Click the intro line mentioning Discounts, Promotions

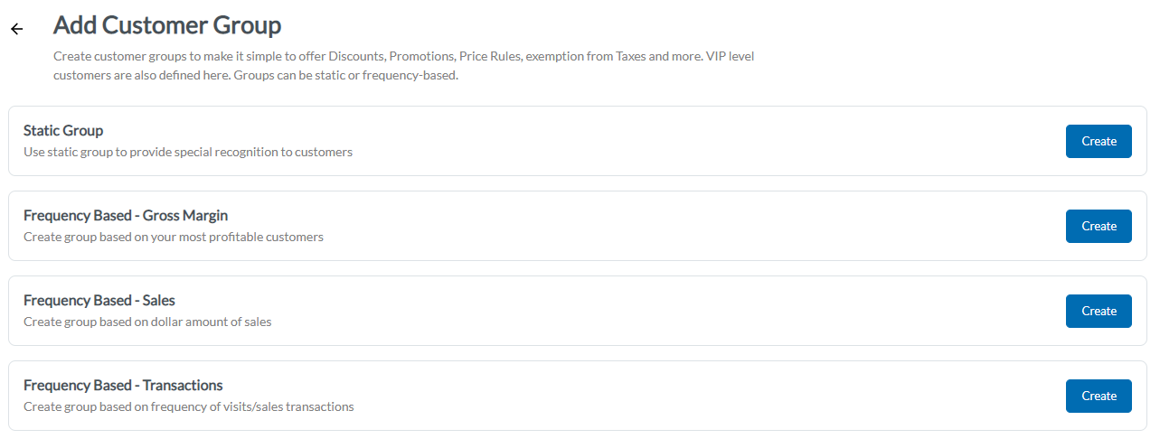[x=403, y=56]
